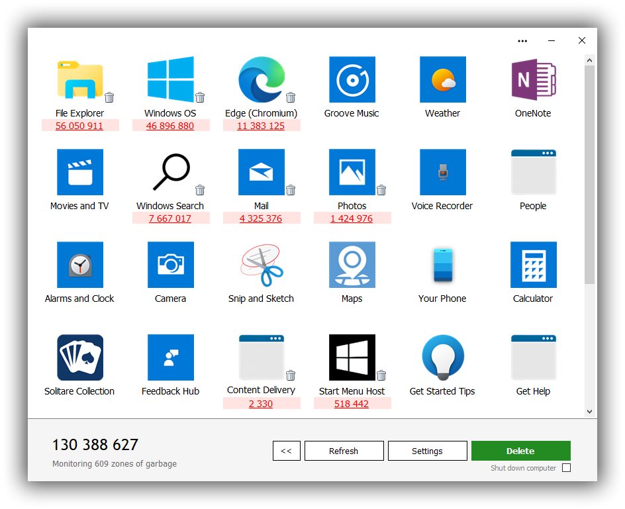Click the Photos app tile
The width and height of the screenshot is (625, 509).
pos(352,172)
